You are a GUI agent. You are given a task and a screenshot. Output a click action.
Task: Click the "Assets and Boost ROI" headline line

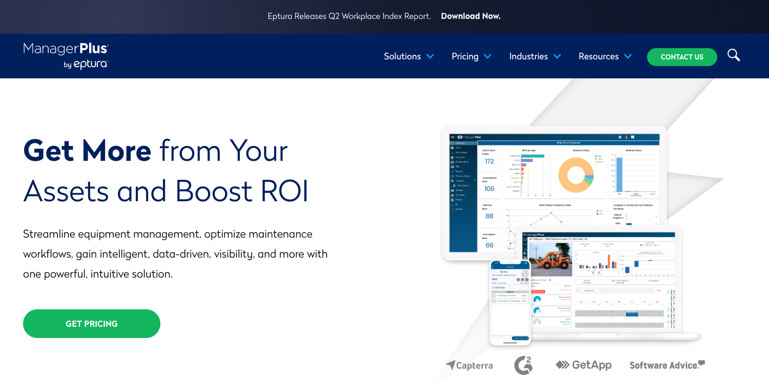coord(166,191)
